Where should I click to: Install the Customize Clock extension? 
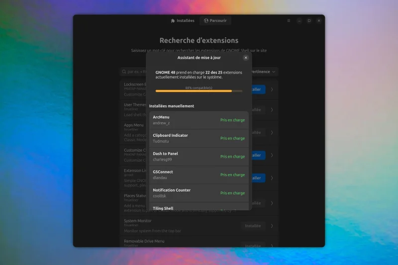[258, 155]
